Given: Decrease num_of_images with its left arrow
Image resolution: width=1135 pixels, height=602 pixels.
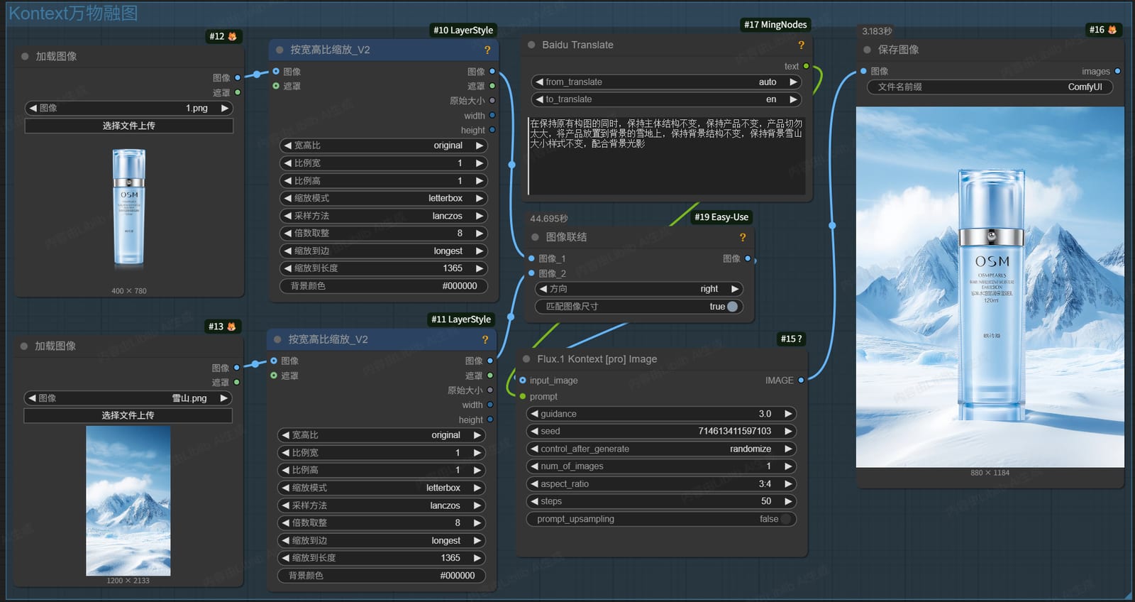Looking at the screenshot, I should pos(533,466).
